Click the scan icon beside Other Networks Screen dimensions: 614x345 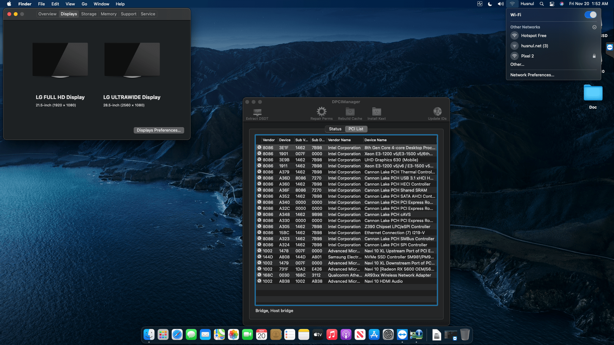click(x=594, y=27)
